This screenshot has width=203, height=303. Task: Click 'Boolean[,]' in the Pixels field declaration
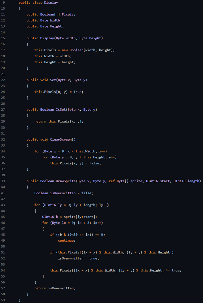pos(50,15)
